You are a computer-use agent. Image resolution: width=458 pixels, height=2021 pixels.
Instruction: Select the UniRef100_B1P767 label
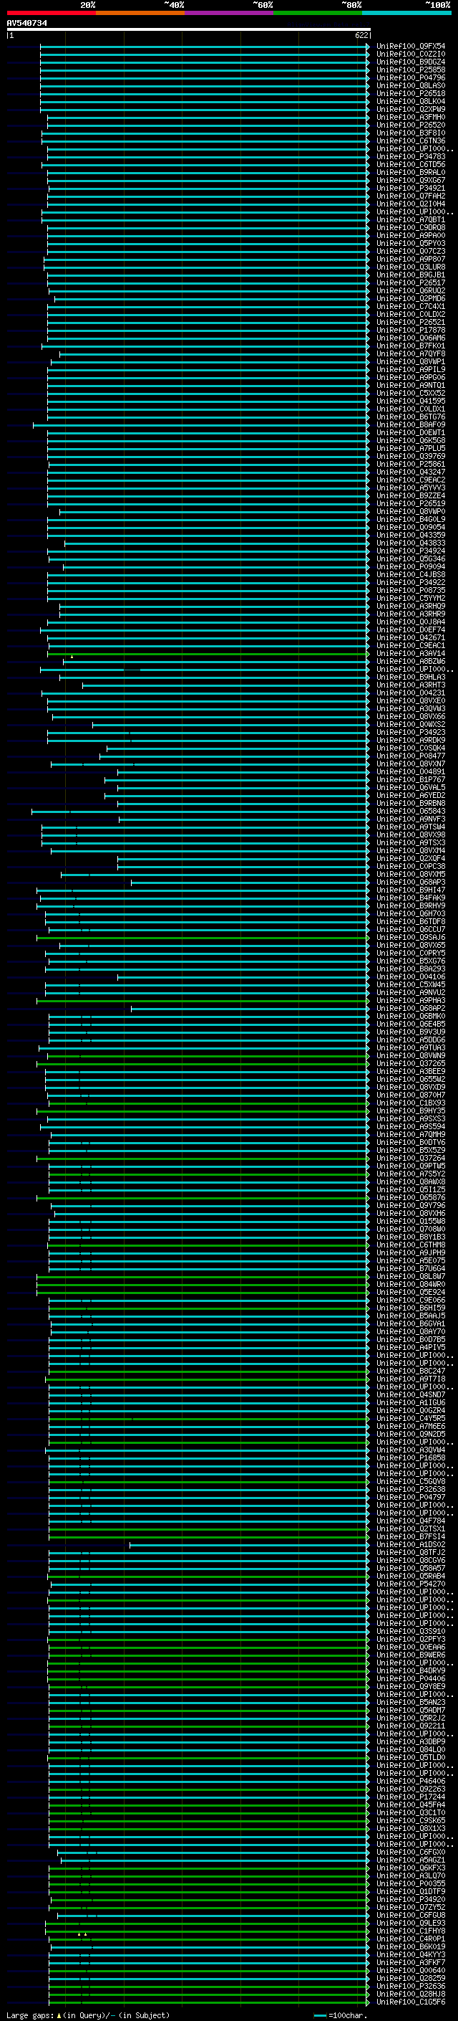tap(410, 780)
